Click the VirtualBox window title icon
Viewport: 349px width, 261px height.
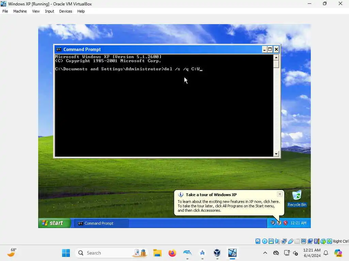(x=3, y=4)
